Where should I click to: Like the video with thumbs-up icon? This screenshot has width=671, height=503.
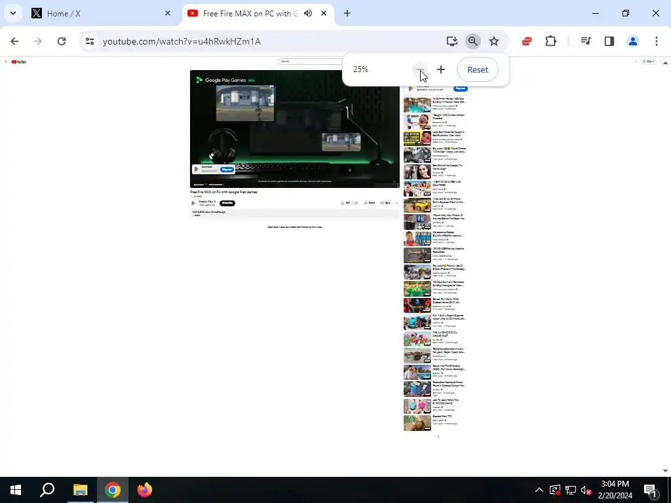[345, 203]
